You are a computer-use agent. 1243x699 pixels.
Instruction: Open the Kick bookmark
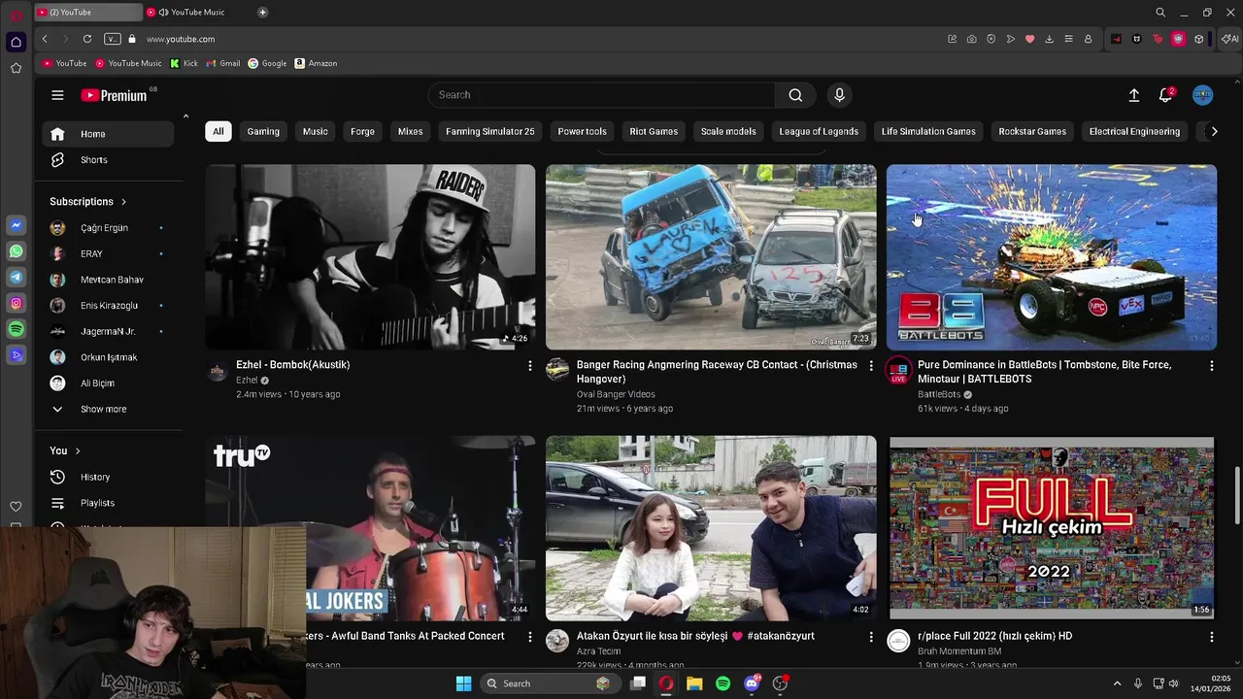tap(184, 63)
